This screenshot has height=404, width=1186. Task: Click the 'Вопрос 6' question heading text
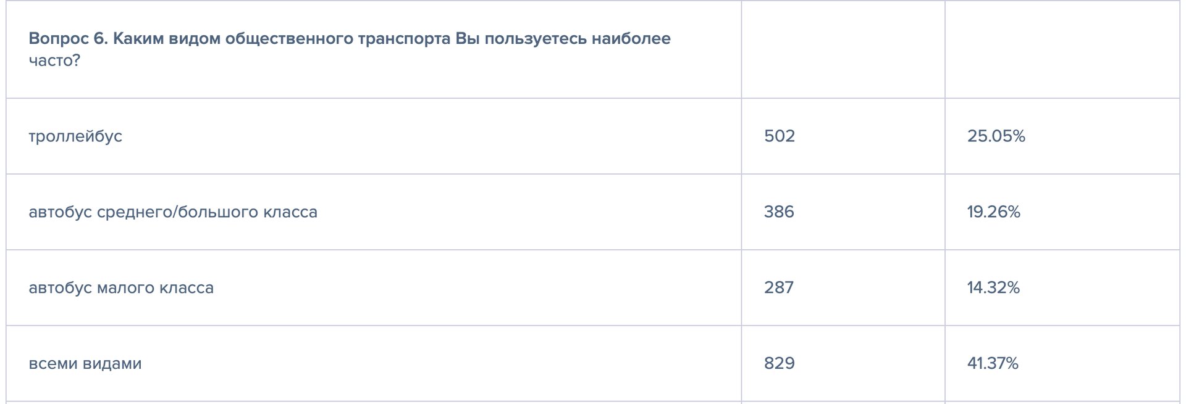click(68, 39)
